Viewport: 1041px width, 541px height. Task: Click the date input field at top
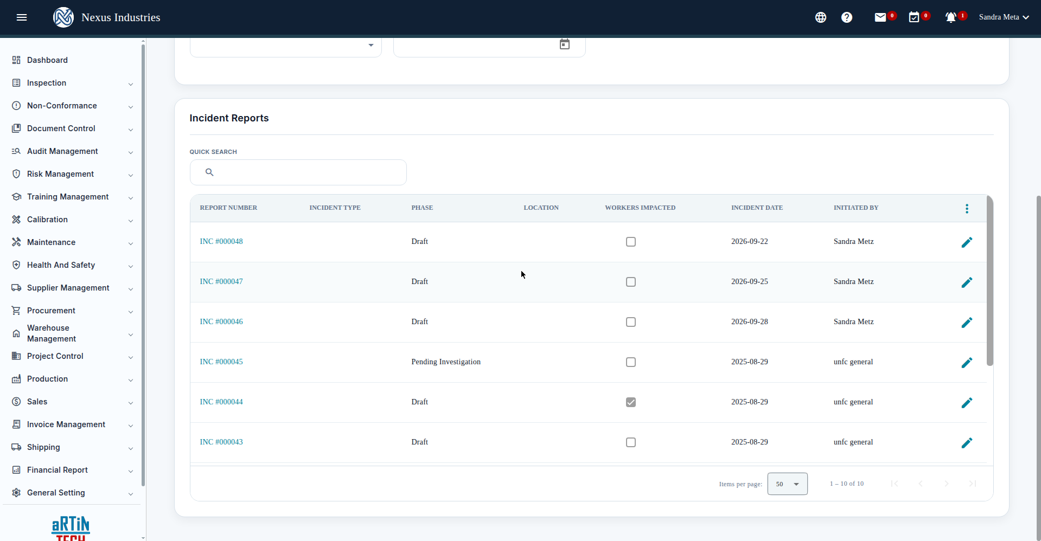489,46
